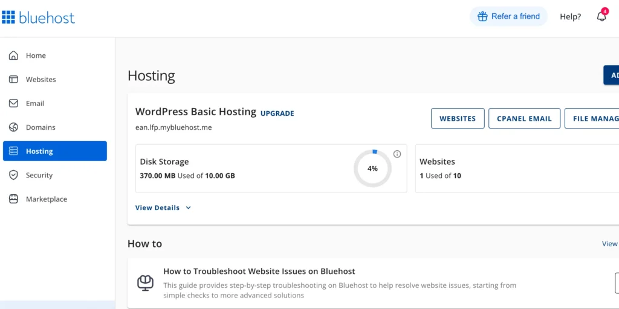This screenshot has width=619, height=309.
Task: Go to Websites in the sidebar
Action: 55,80
